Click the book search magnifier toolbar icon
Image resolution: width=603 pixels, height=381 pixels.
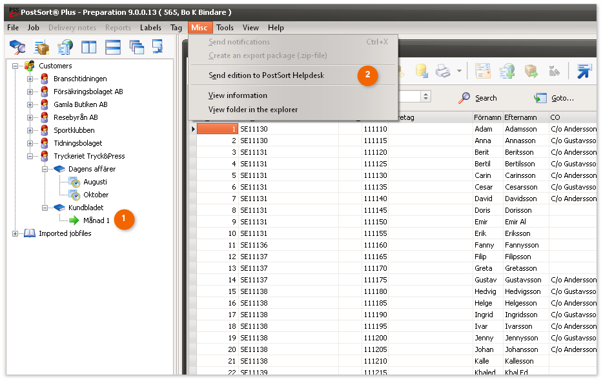pos(17,48)
